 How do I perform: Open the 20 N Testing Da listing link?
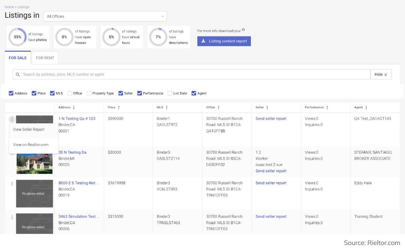pos(72,152)
